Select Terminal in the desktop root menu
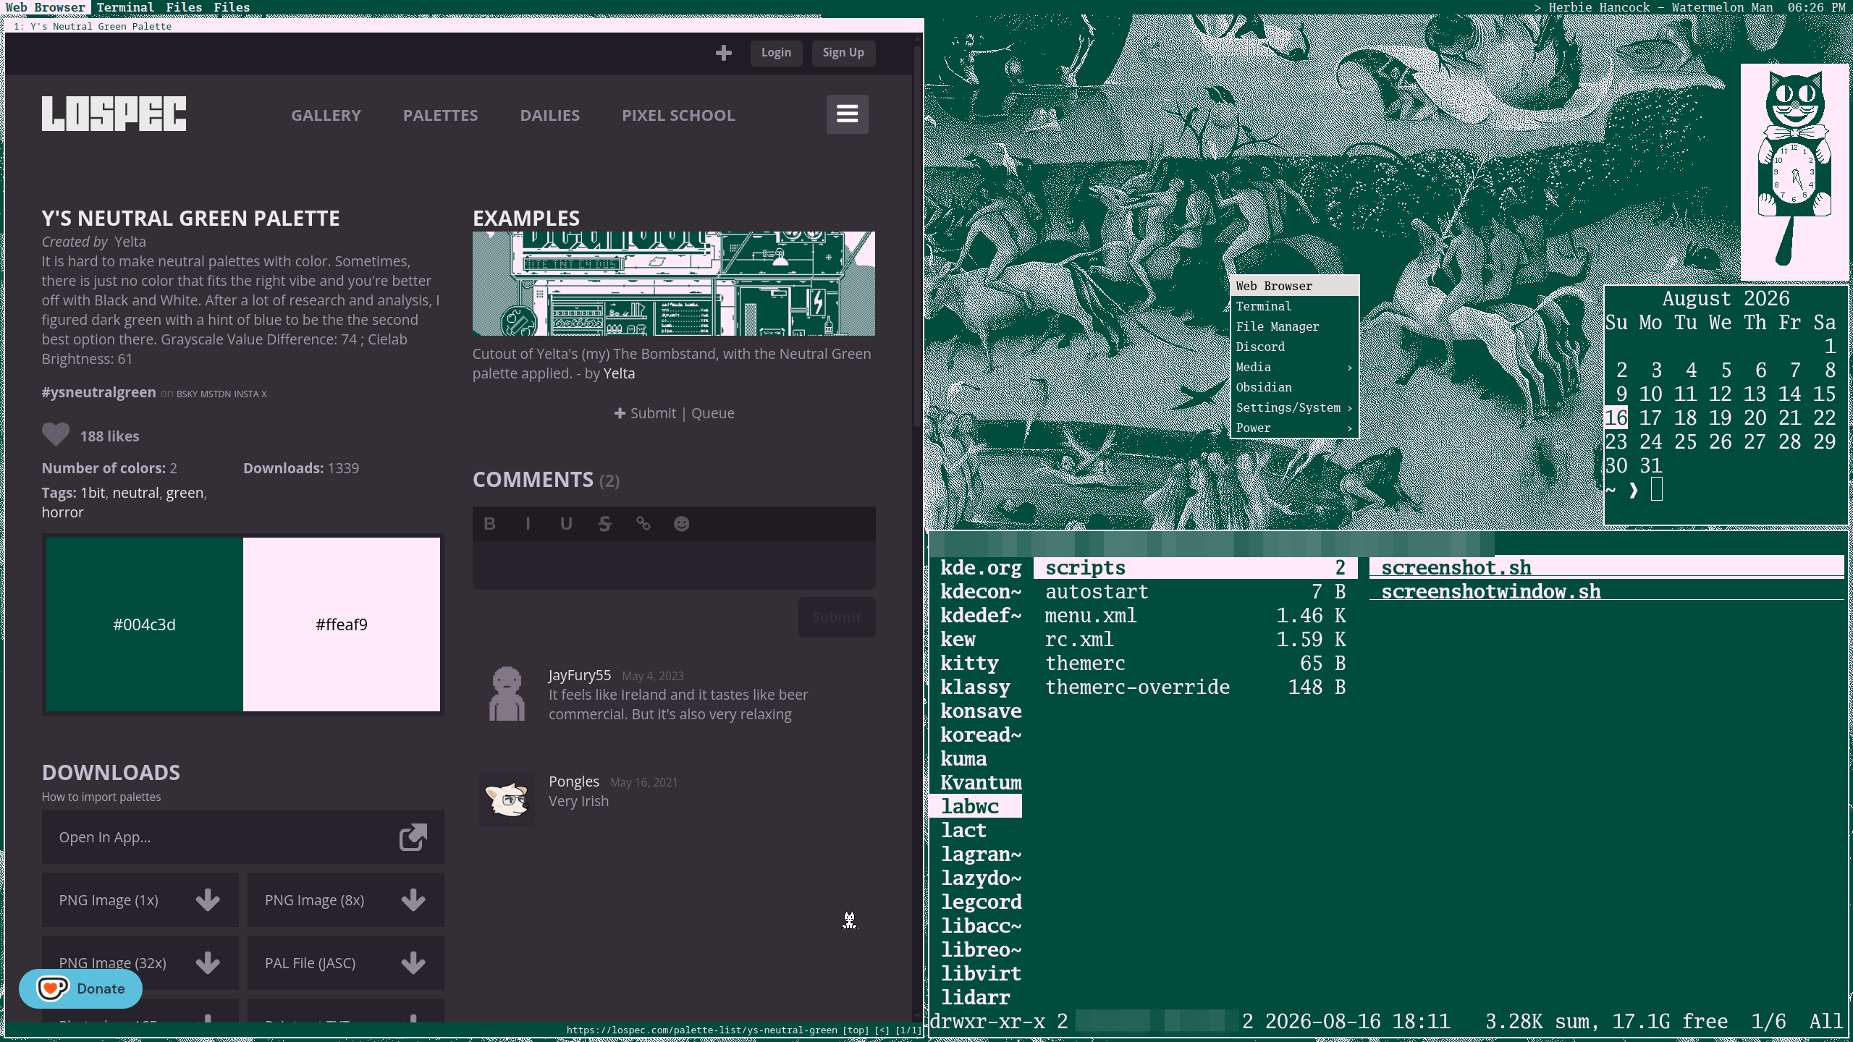The image size is (1853, 1042). pyautogui.click(x=1294, y=307)
